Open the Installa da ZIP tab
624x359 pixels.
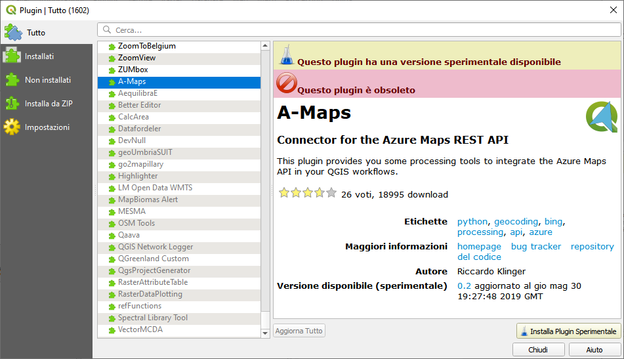point(46,104)
